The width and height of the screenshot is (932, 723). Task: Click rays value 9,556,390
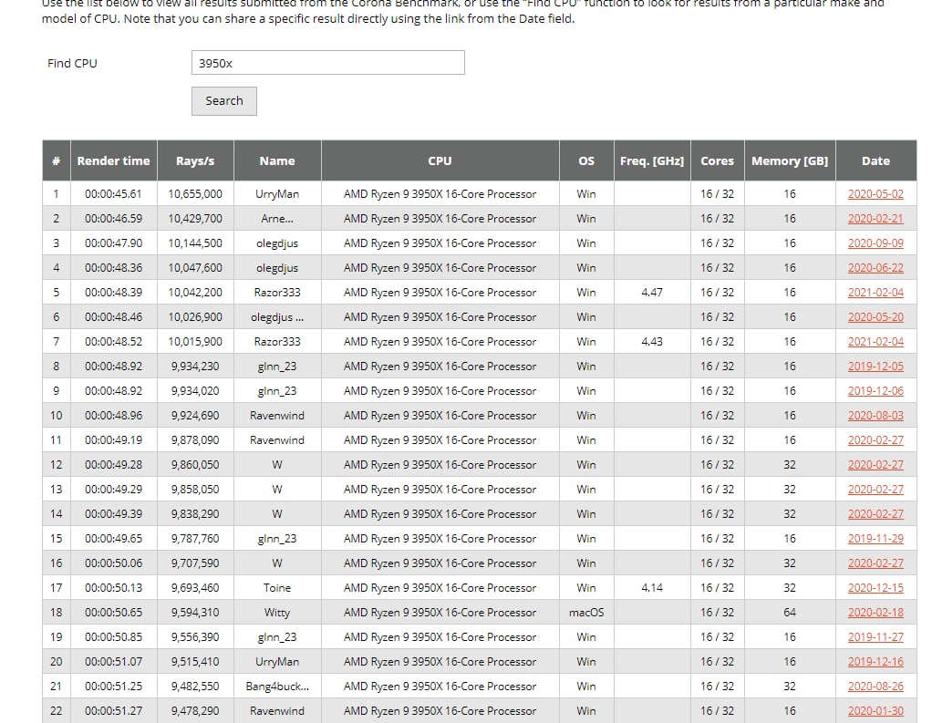195,637
